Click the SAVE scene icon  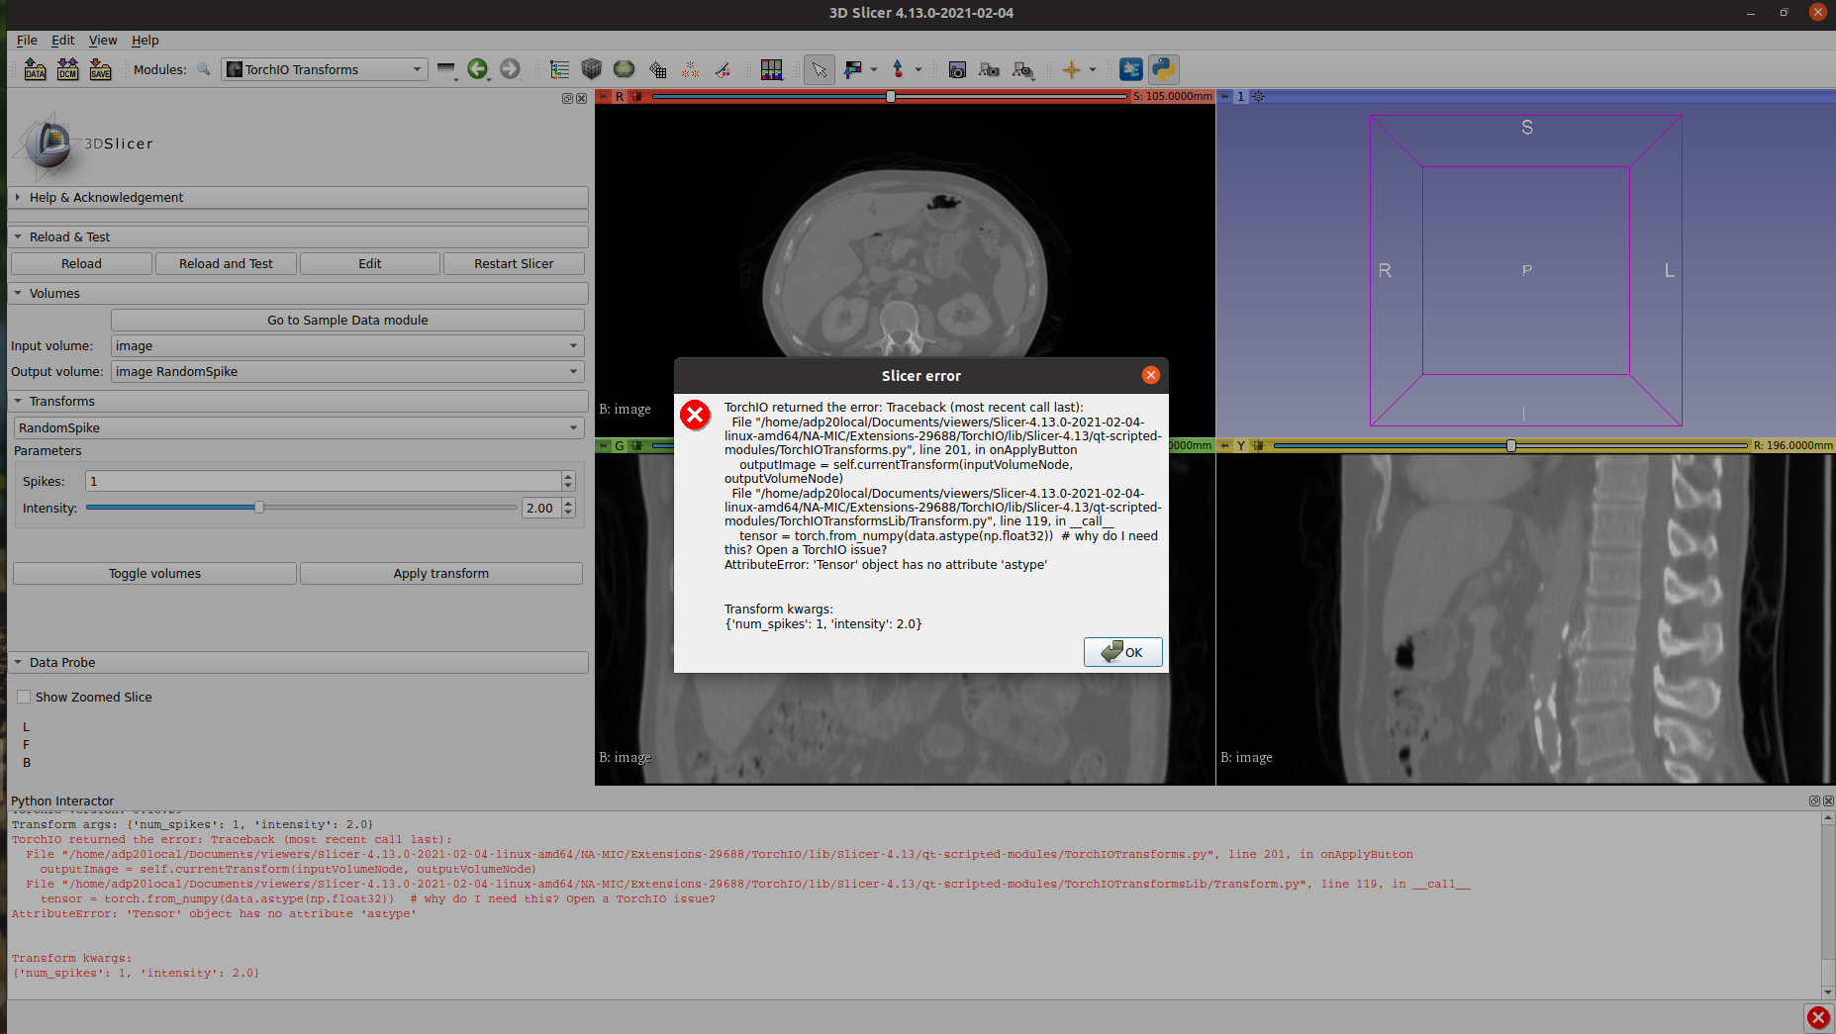[100, 69]
